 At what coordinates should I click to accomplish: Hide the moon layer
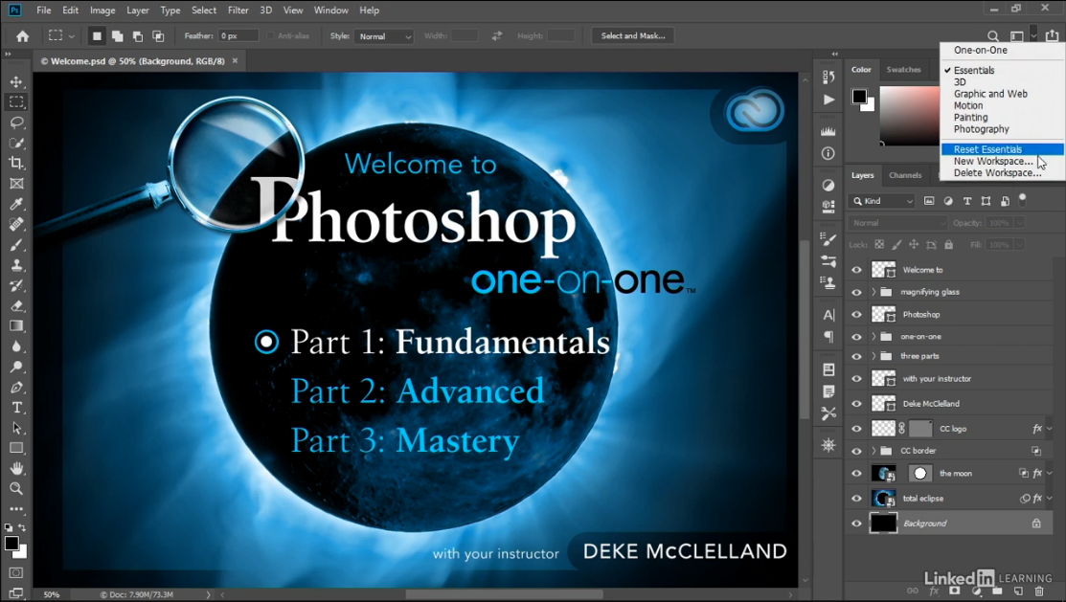click(856, 474)
